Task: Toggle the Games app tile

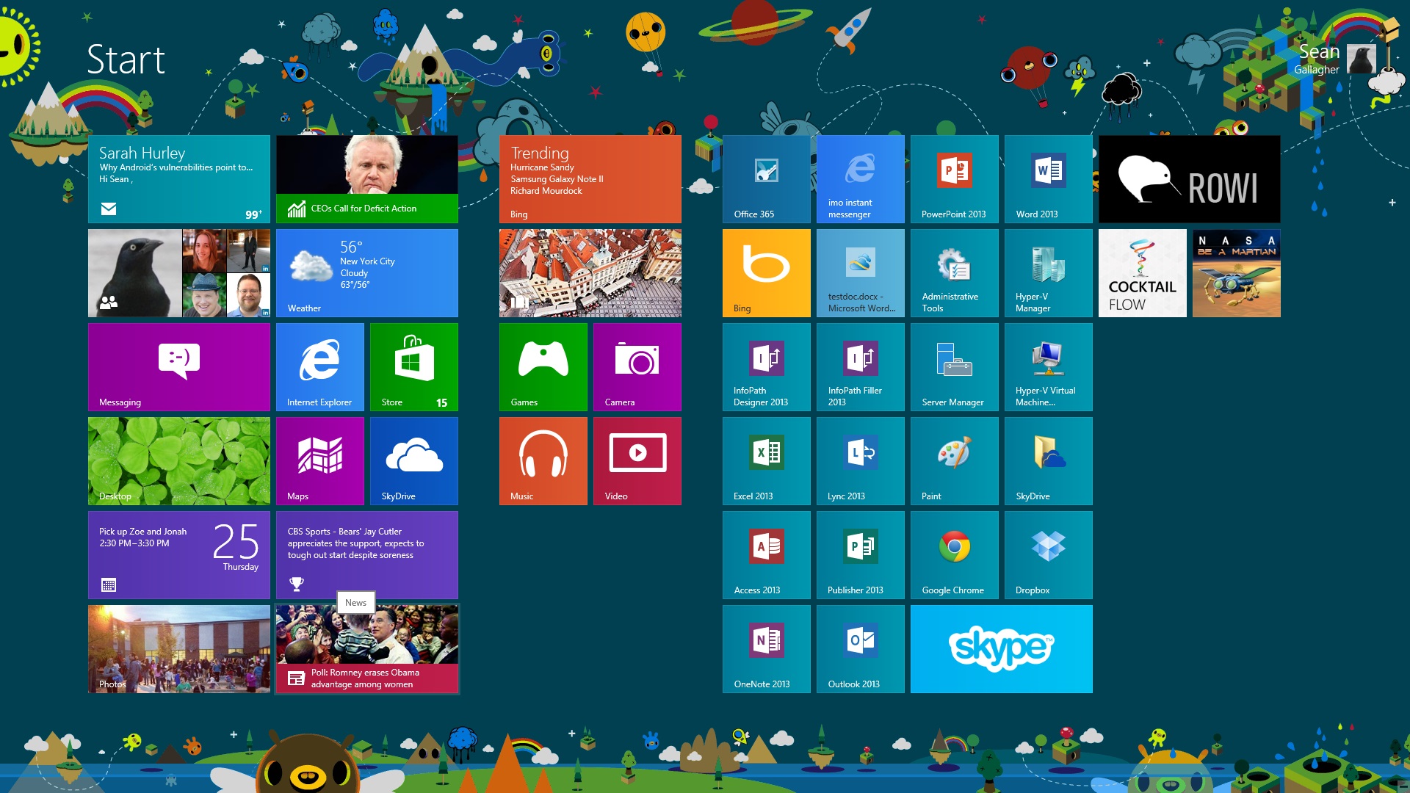Action: pyautogui.click(x=543, y=367)
